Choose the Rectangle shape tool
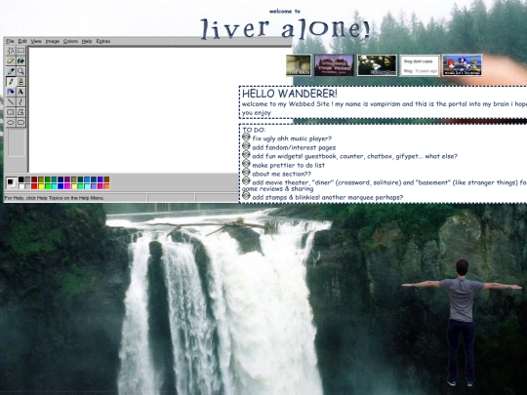Screen dimensions: 527x395 [11, 112]
